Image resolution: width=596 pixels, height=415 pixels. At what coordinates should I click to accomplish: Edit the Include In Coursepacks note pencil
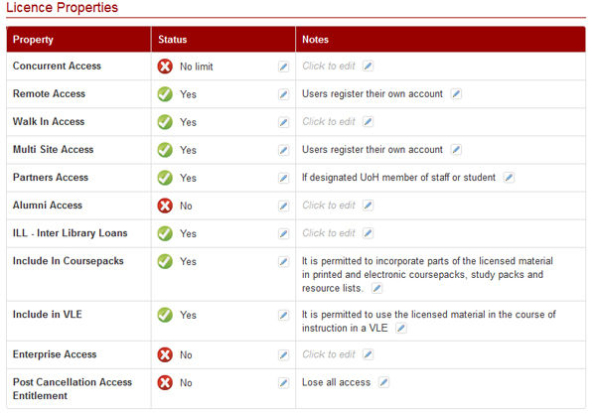pyautogui.click(x=376, y=288)
